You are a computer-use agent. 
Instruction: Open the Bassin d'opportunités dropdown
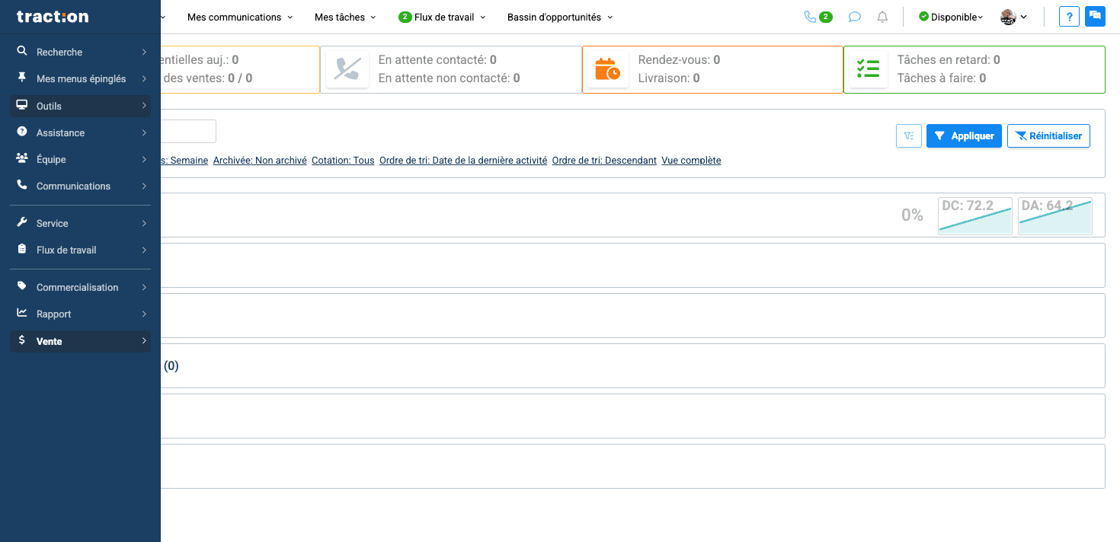pos(560,17)
